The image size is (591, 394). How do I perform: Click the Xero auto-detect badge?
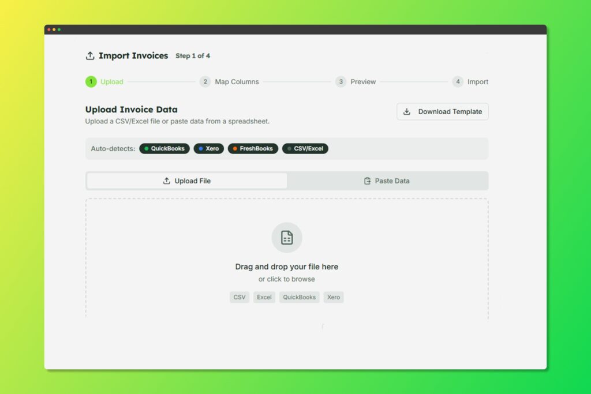(x=208, y=149)
